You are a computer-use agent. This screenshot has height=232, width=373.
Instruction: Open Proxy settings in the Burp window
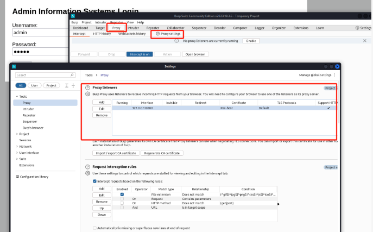point(168,34)
